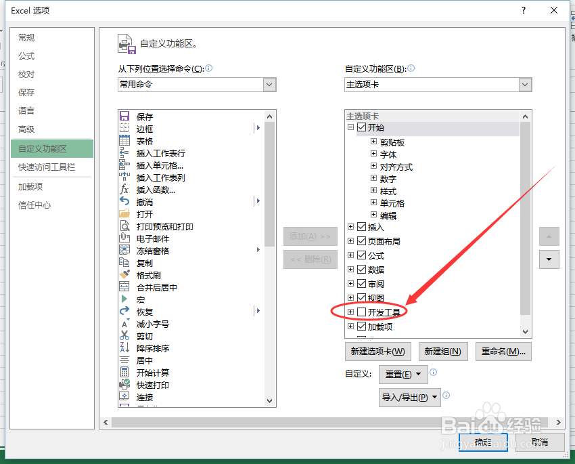Select the 打印预览和打印 icon
Screen dimensions: 575x464
coord(124,226)
